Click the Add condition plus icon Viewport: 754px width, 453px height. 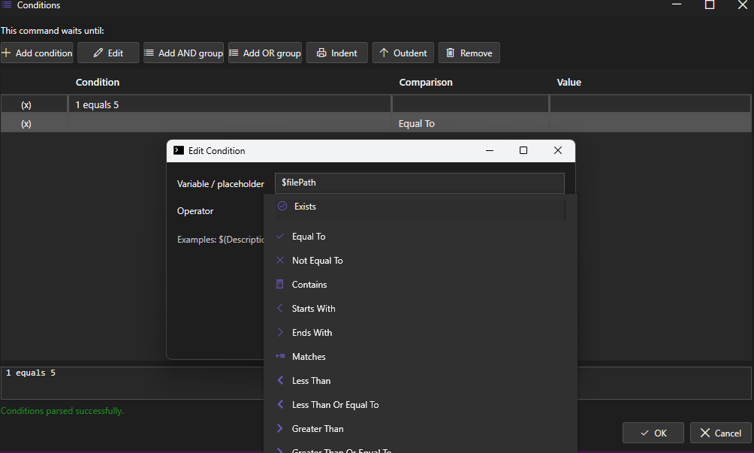point(6,53)
